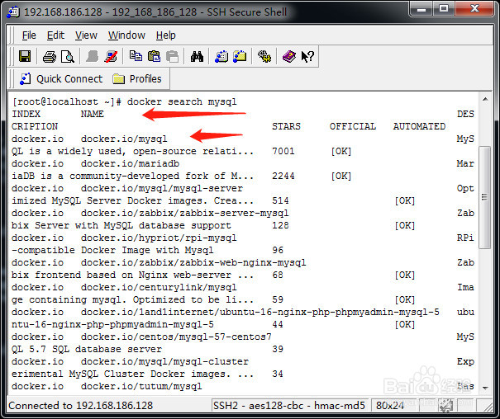Click 'docker.io/zabbix/zabbix-server-mysql' text
Image resolution: width=500 pixels, height=419 pixels.
[x=184, y=213]
